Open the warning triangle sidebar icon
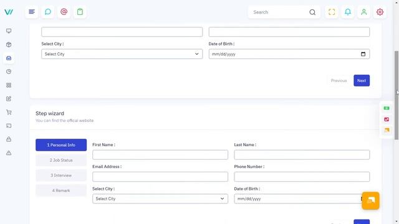The height and width of the screenshot is (224, 399). (x=9, y=153)
